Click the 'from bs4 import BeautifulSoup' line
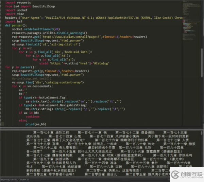The height and width of the screenshot is (182, 204). [30, 6]
